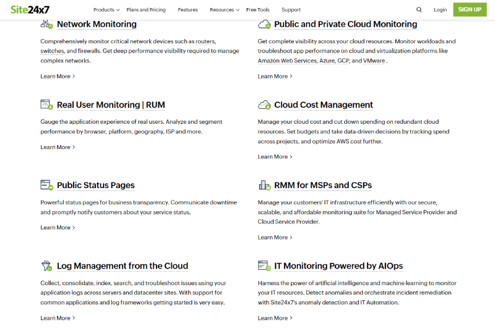
Task: Click Learn More under Network Monitoring
Action: [58, 76]
